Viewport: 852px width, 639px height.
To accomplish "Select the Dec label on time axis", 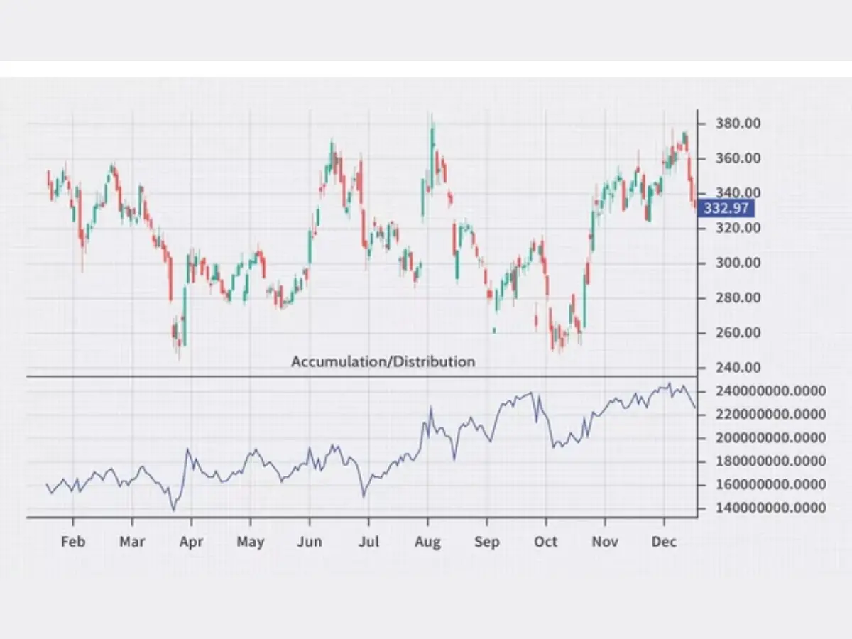I will [664, 542].
